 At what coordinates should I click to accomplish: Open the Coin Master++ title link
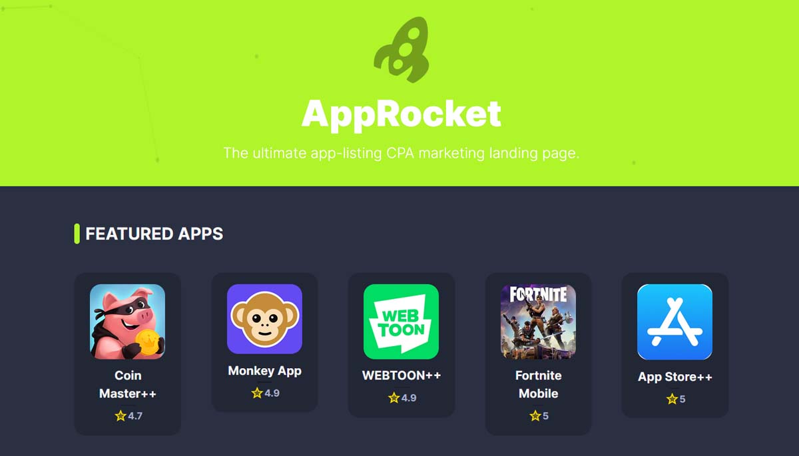(x=128, y=384)
